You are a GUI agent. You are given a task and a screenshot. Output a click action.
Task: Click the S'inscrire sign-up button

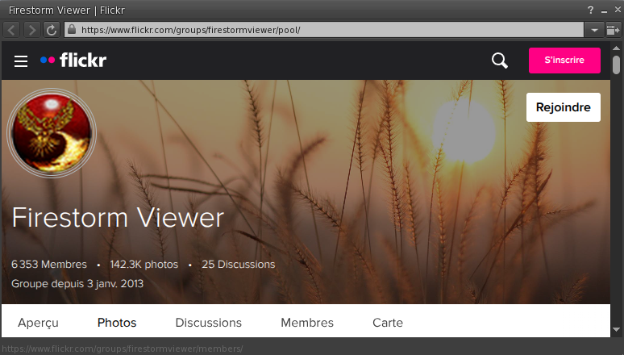click(564, 61)
